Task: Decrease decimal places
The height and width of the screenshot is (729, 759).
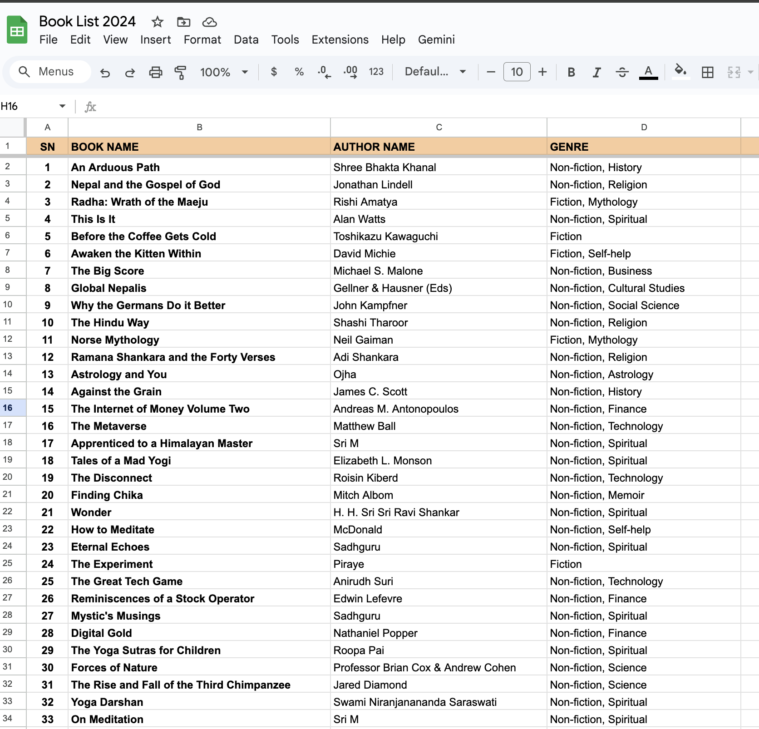Action: (x=324, y=72)
